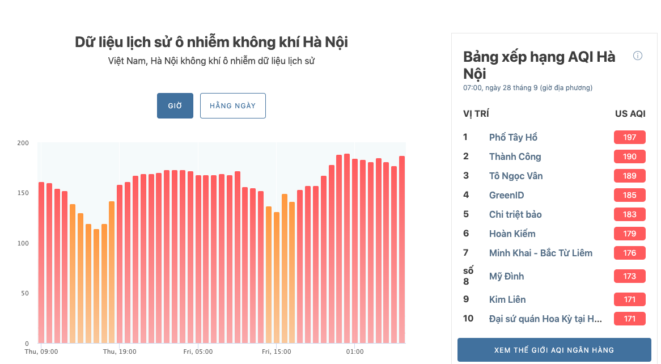661x364 pixels.
Task: Open the Đại sứ quán Hoa Kỳ link
Action: click(545, 319)
